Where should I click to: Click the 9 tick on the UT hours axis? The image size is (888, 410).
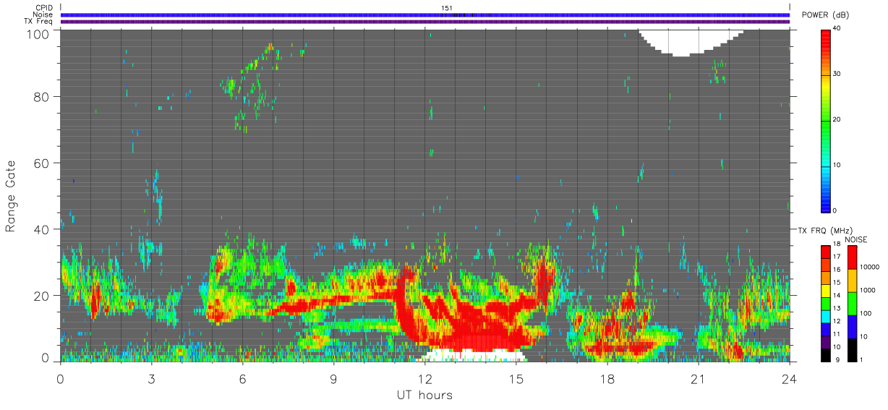click(x=334, y=379)
